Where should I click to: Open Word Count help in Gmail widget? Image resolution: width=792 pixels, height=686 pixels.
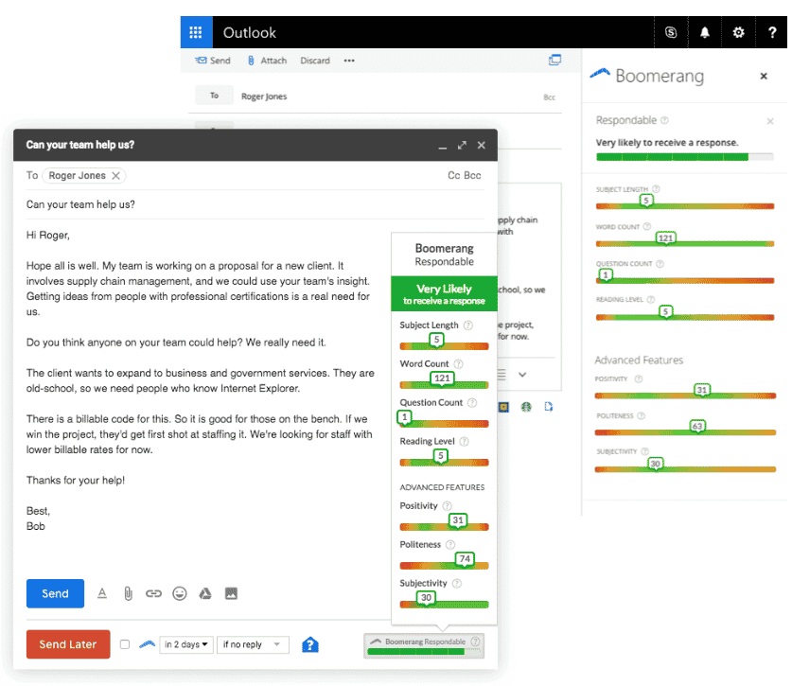[458, 363]
